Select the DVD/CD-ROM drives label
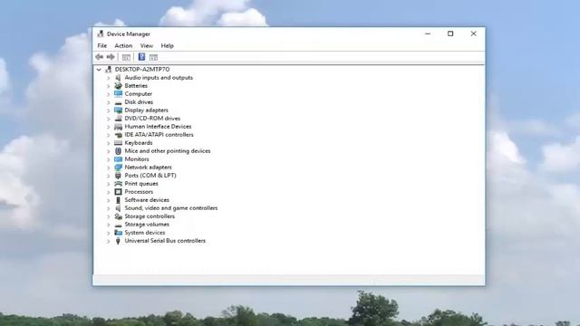 click(x=152, y=119)
